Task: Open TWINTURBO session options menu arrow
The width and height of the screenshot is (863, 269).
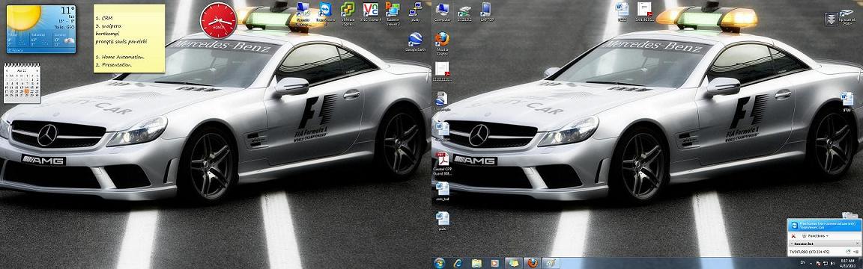Action: click(856, 251)
